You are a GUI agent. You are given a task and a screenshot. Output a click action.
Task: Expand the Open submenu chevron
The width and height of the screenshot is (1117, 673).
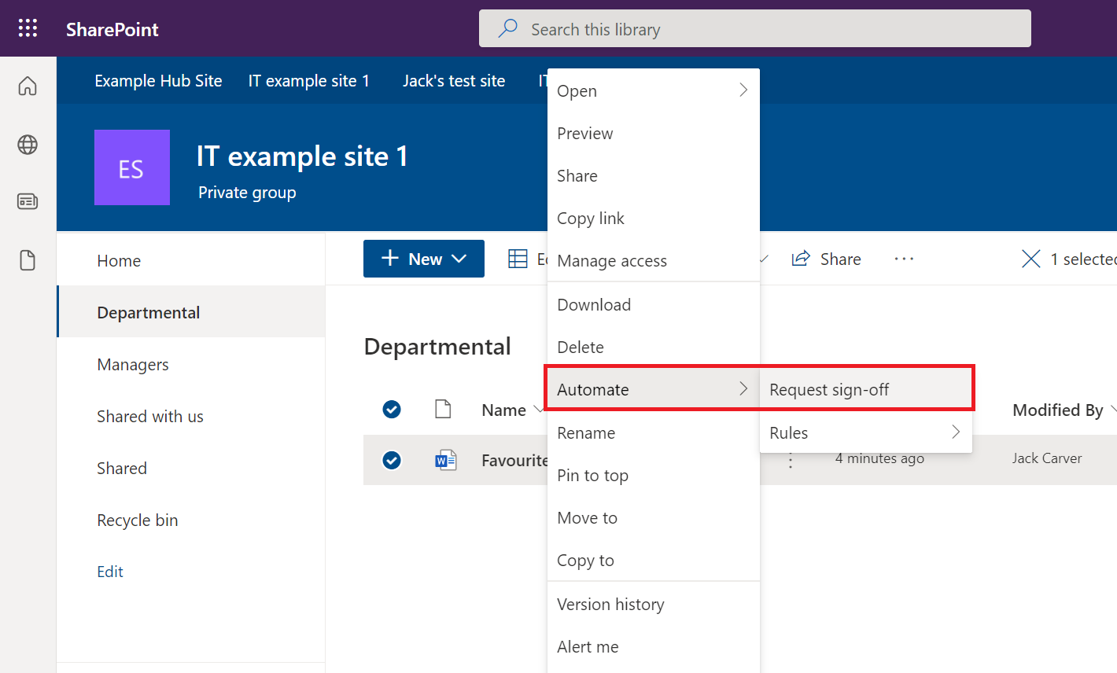click(x=743, y=90)
